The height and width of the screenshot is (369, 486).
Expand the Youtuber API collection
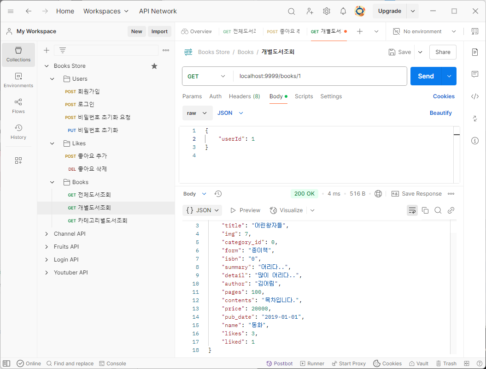coord(47,273)
